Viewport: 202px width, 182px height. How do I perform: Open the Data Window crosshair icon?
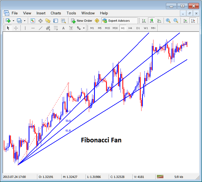tap(40, 21)
